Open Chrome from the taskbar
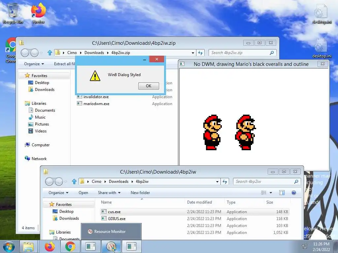338x253 pixels. coord(70,246)
